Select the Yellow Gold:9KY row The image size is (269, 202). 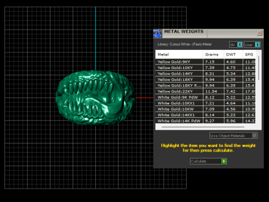tap(206, 62)
